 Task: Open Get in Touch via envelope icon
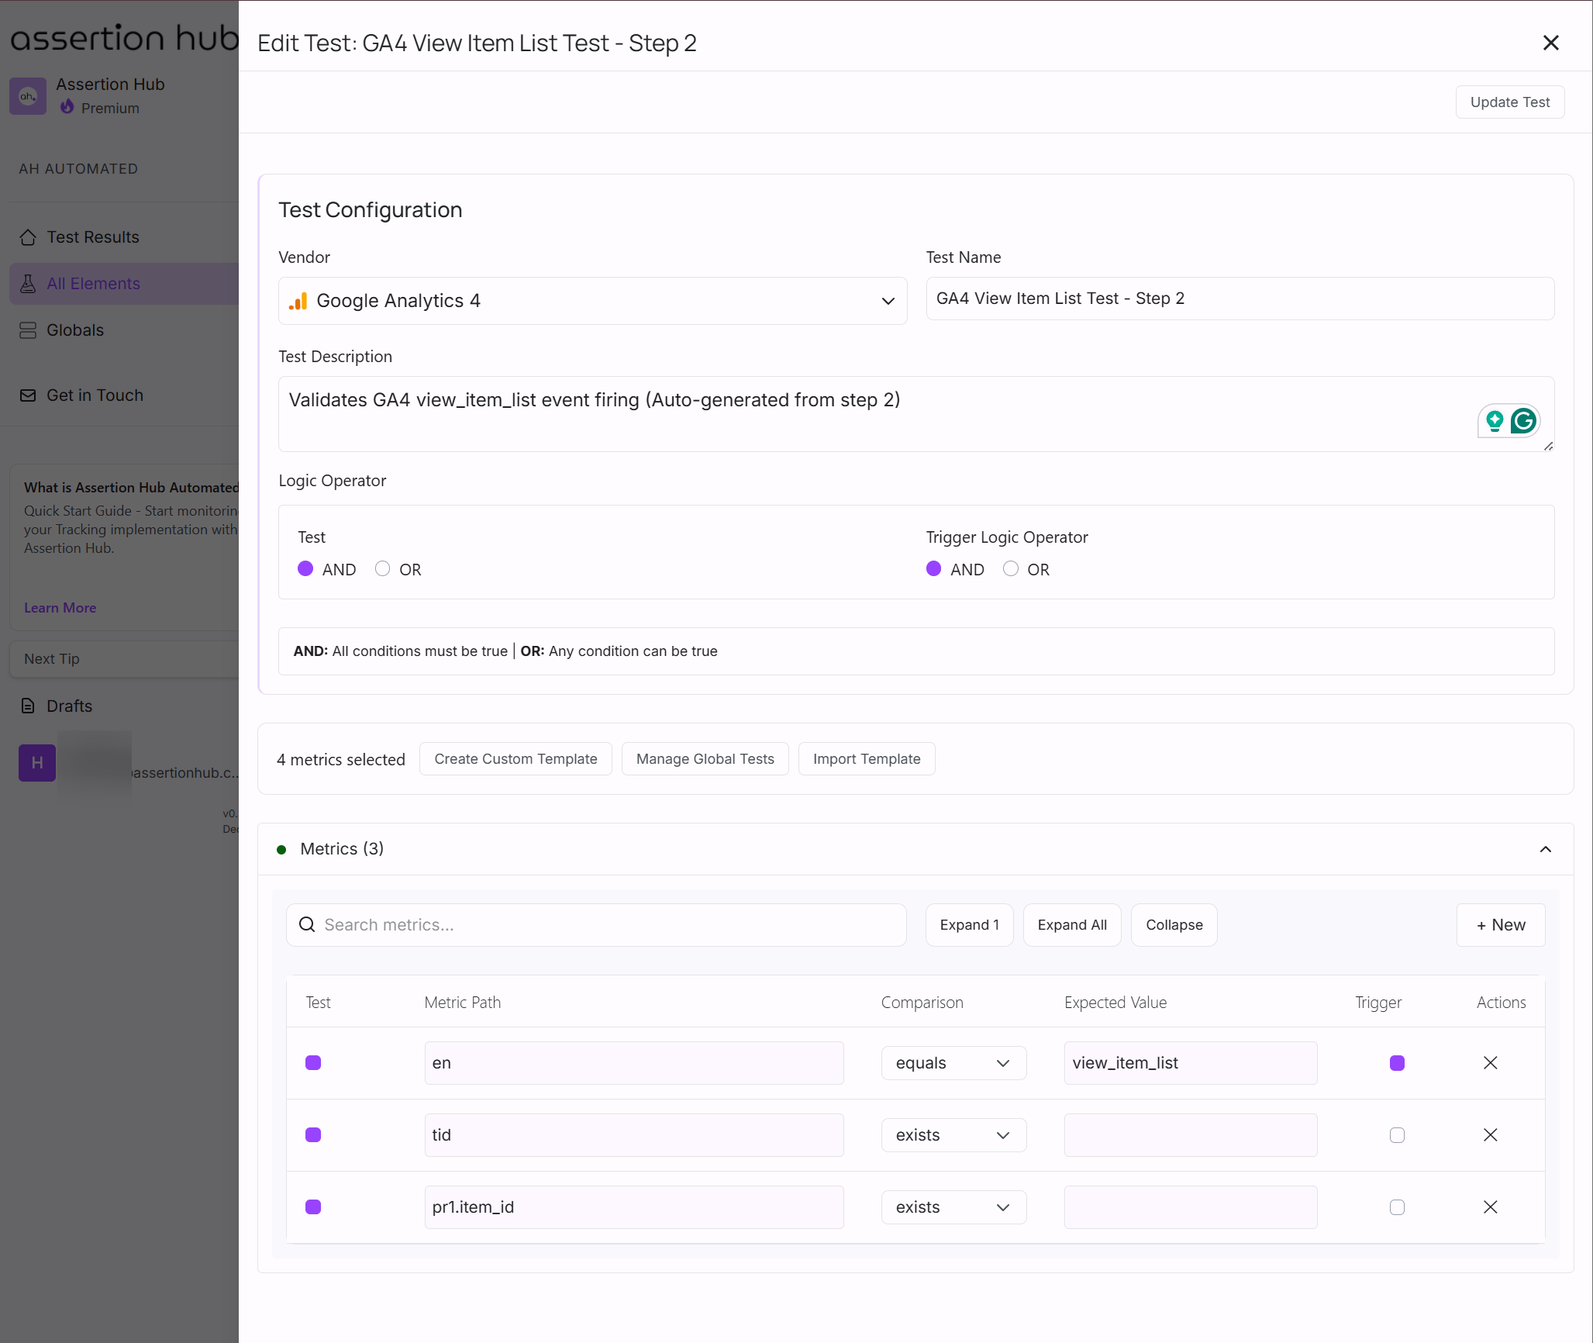click(28, 395)
